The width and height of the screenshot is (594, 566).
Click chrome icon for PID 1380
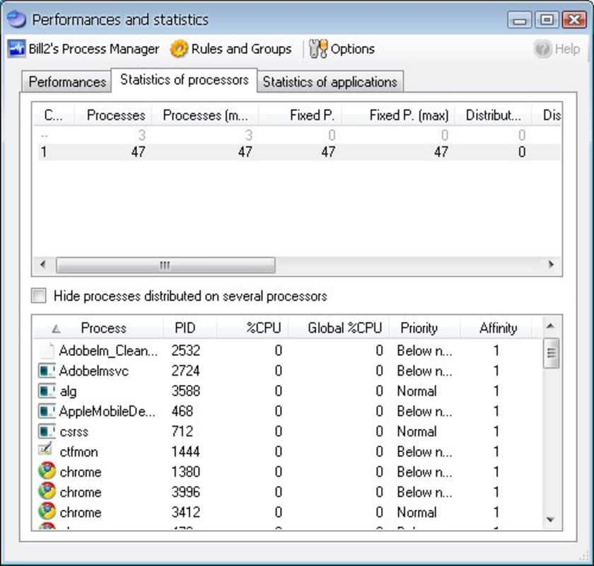pos(47,472)
